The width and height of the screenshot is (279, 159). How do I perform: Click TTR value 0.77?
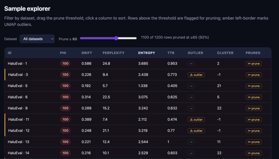171,131
